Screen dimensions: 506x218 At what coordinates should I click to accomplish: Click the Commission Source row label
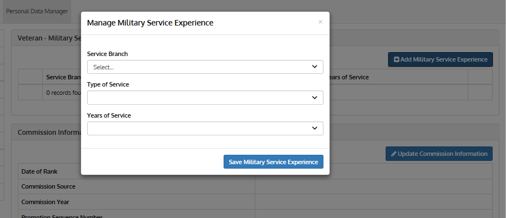tap(48, 186)
